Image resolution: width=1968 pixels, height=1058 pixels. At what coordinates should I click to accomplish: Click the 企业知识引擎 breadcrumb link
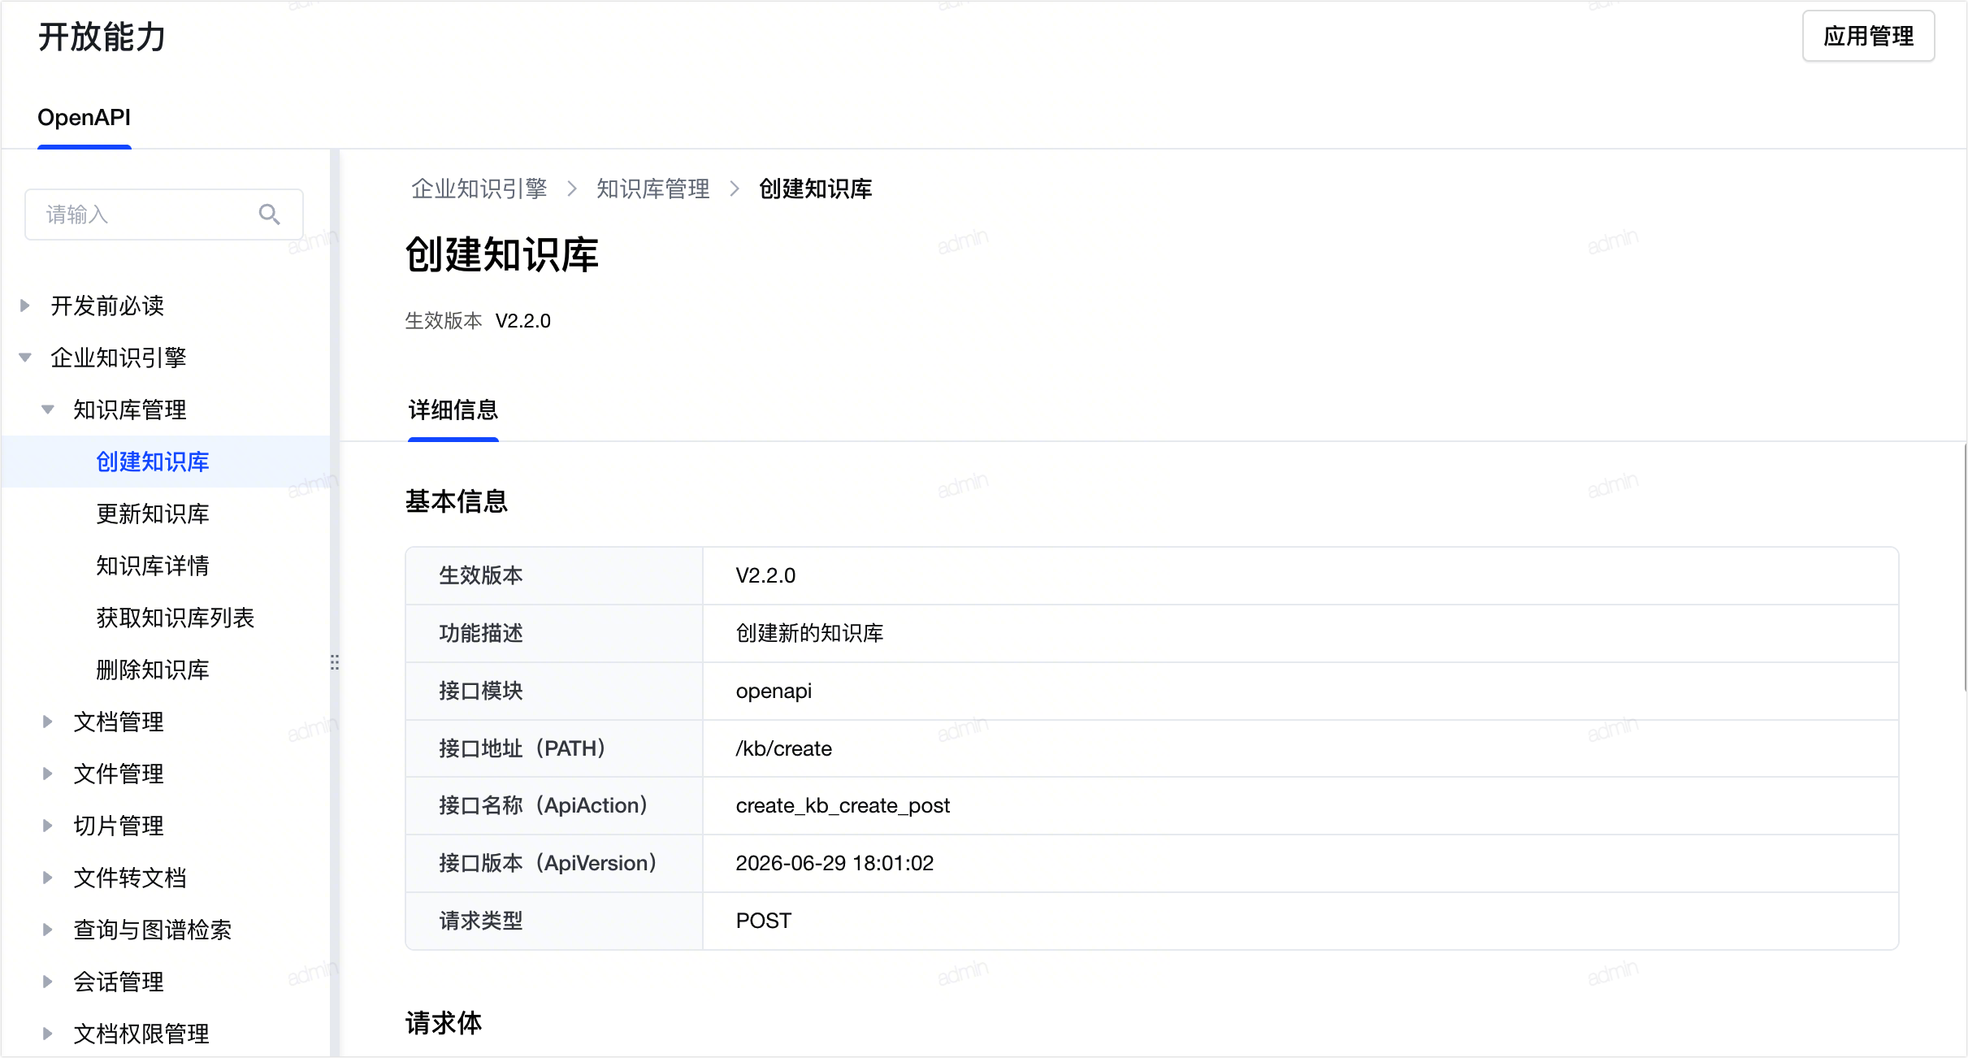coord(479,189)
